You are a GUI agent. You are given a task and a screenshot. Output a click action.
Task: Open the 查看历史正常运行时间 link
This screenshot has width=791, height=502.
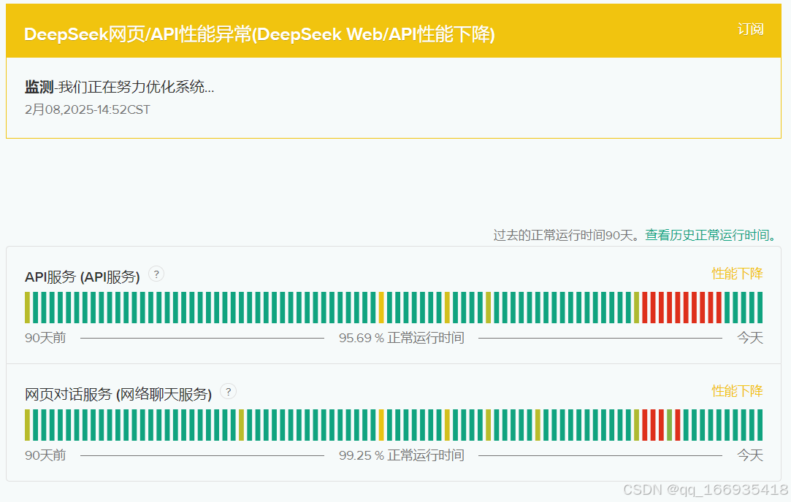click(x=710, y=235)
